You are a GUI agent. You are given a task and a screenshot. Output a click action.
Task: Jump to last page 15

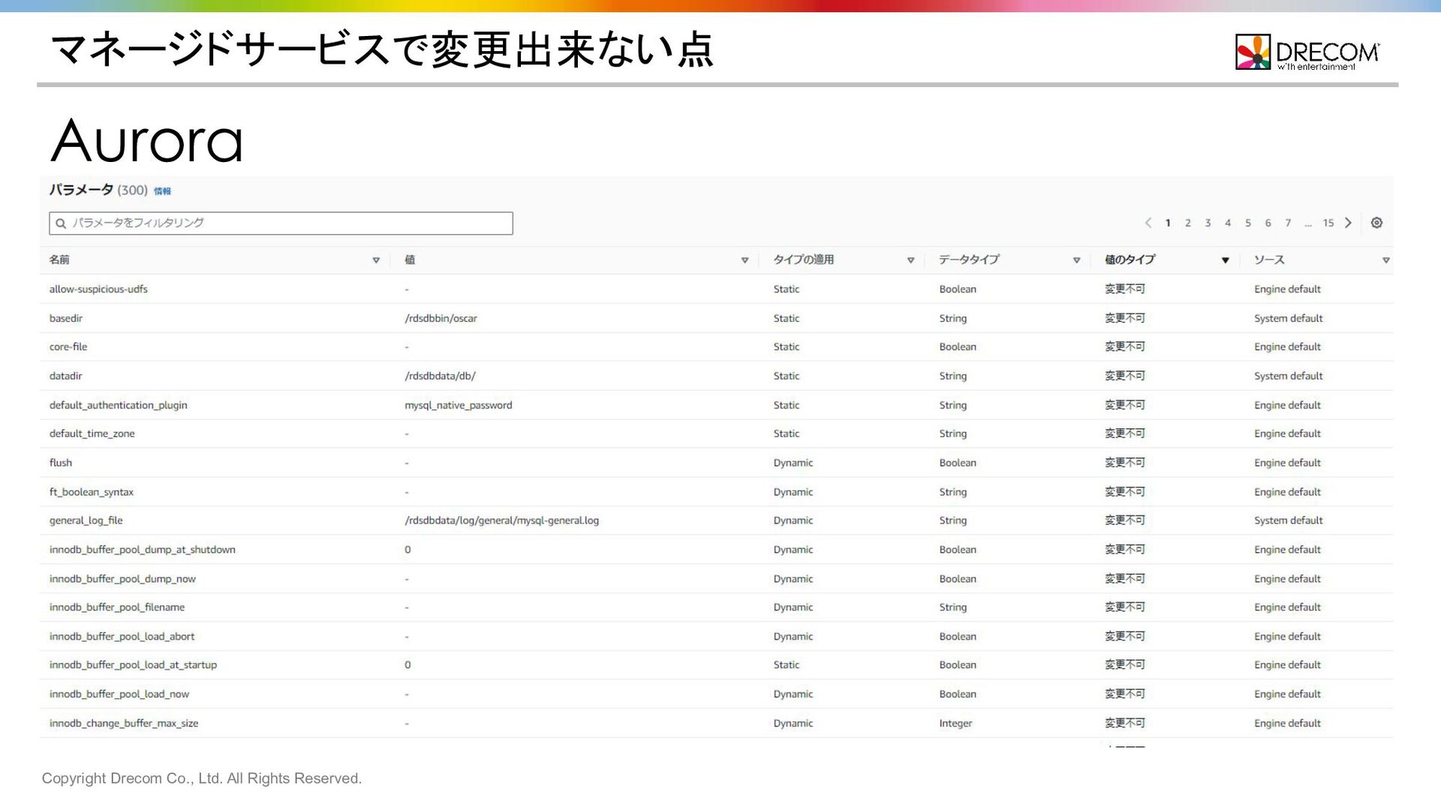(1328, 223)
